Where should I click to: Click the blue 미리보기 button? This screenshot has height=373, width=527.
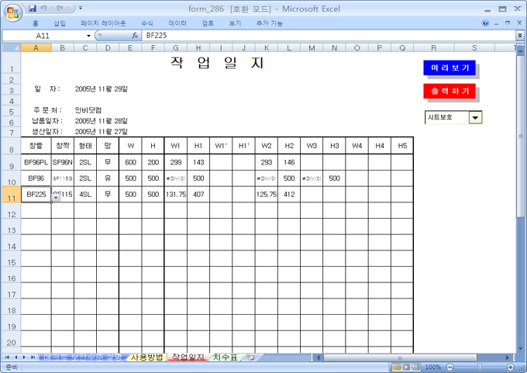[450, 68]
